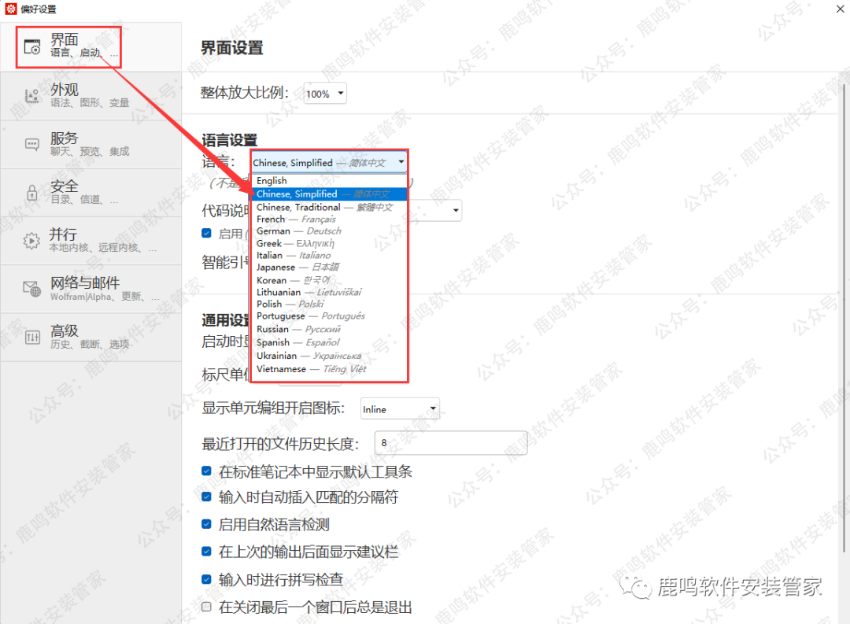850x624 pixels.
Task: Select English from the language list
Action: point(272,180)
